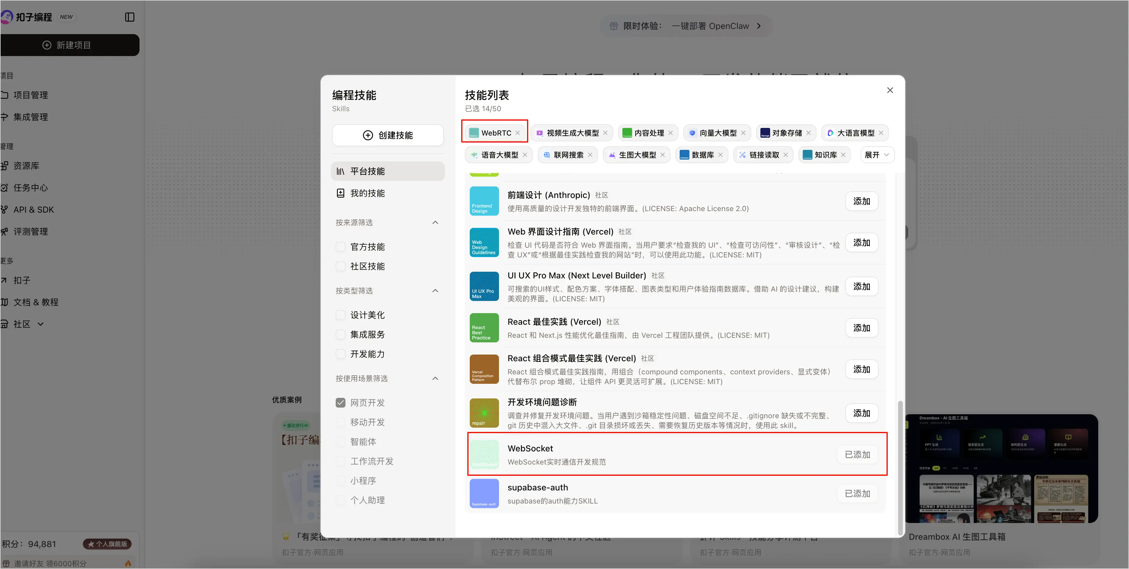Remove the 向量大模型 skill tag

pos(743,133)
